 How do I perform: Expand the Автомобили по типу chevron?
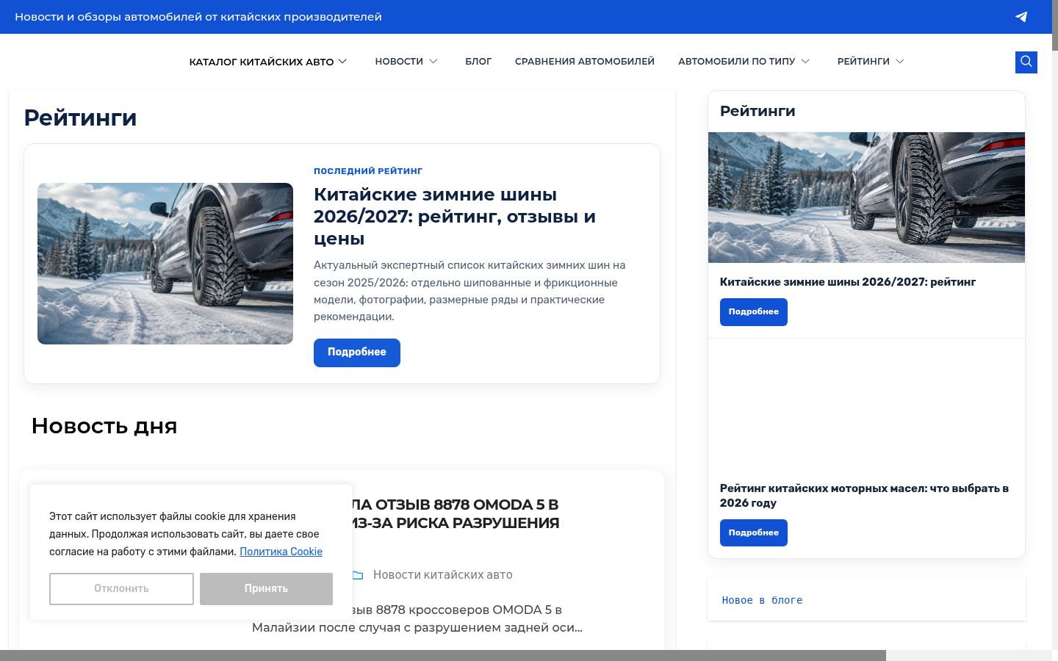(x=805, y=62)
